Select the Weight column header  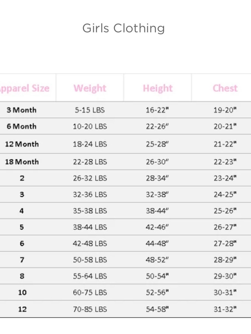(90, 88)
